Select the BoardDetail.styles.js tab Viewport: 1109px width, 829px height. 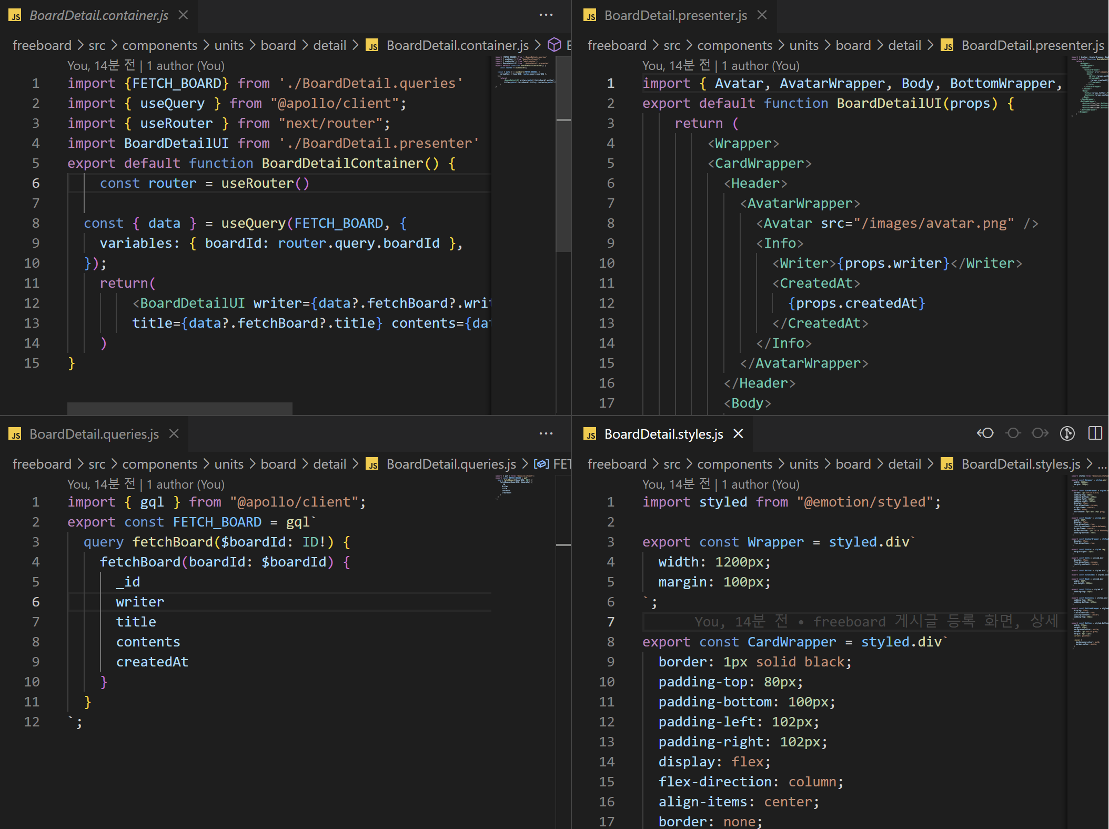click(663, 433)
